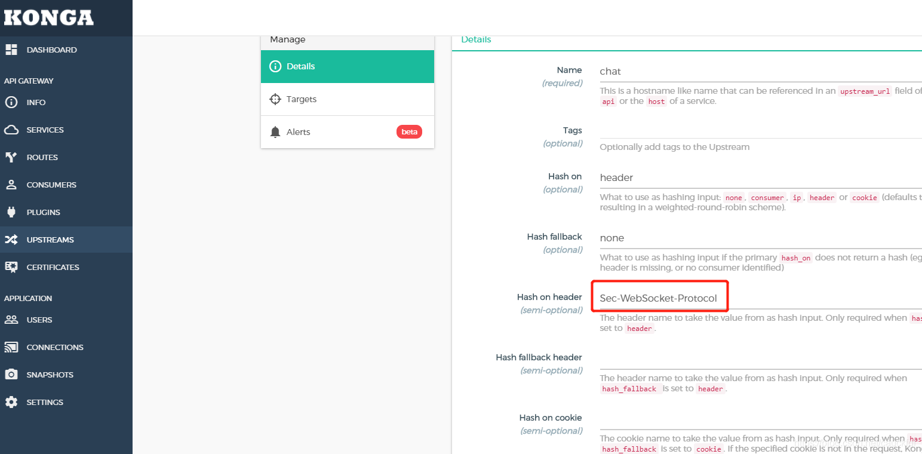Select the Details tab in Manage panel
Screen dimensions: 922x454
pyautogui.click(x=348, y=66)
